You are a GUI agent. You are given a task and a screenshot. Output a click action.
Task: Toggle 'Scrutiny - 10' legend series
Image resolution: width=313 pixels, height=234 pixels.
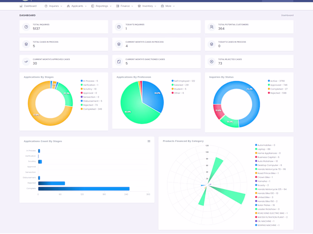click(x=89, y=89)
